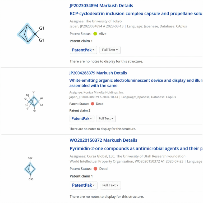Click the green Alive status dot
This screenshot has width=203, height=203.
coord(95,34)
